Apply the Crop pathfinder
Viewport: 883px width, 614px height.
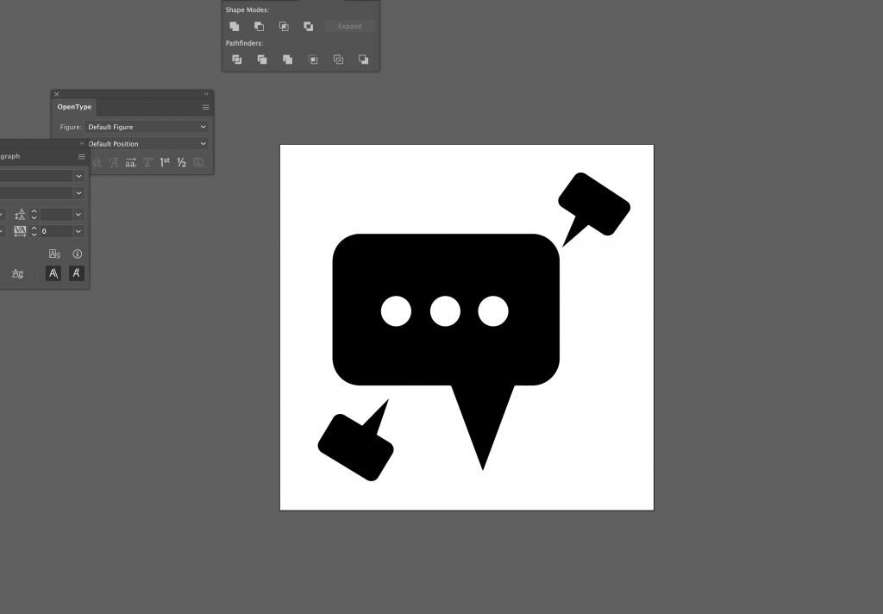(x=313, y=60)
